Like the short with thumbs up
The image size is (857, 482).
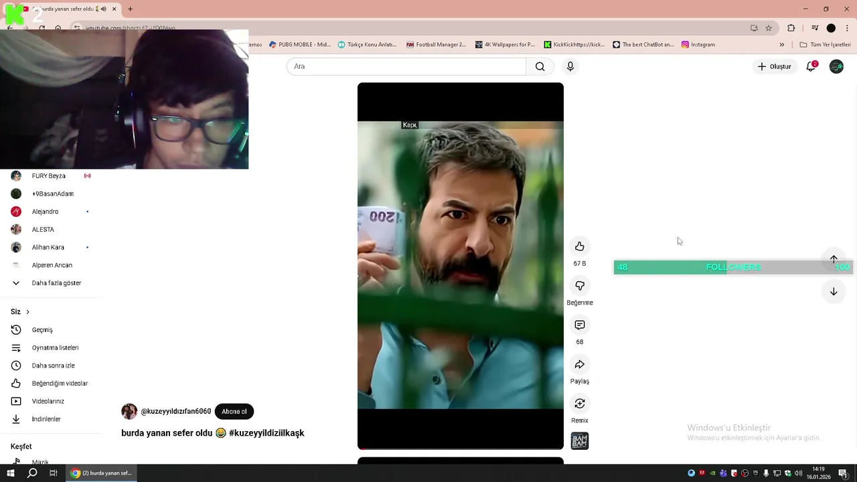580,246
